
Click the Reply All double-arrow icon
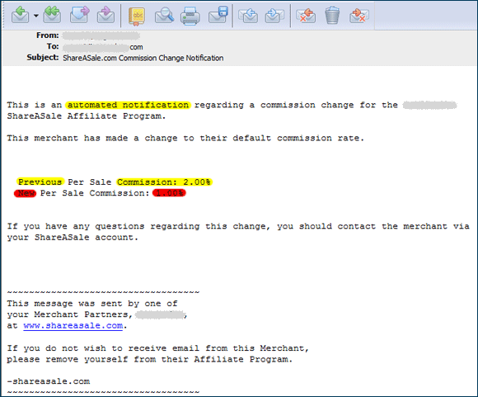52,15
